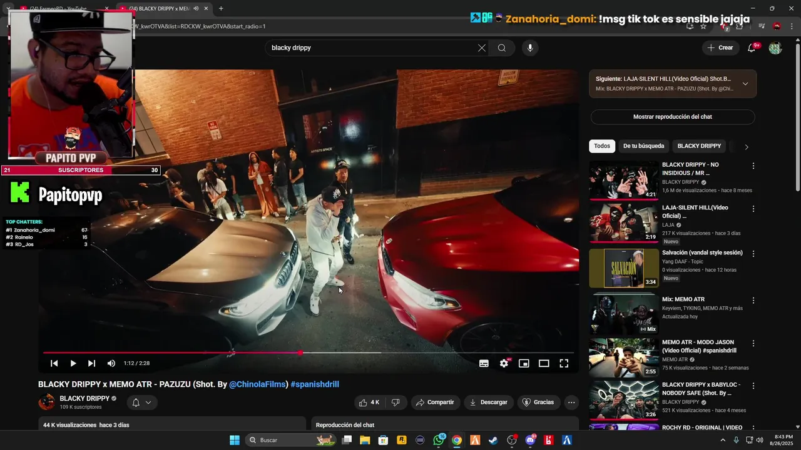Screen dimensions: 801x450
Task: Click the Gracias button
Action: pyautogui.click(x=538, y=402)
